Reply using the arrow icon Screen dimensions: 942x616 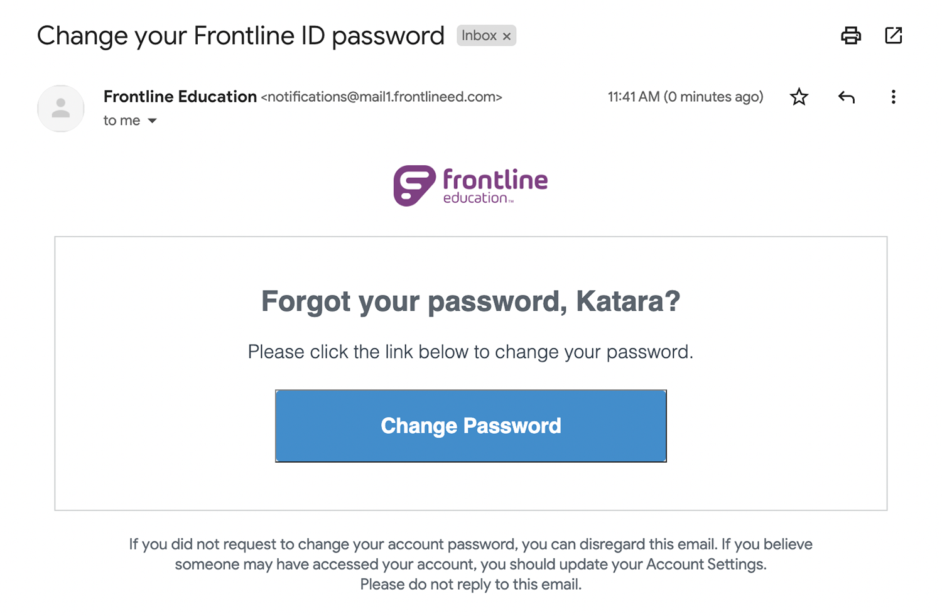coord(846,97)
